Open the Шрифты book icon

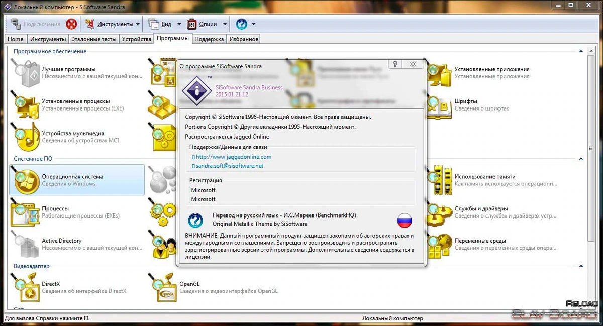[x=438, y=105]
